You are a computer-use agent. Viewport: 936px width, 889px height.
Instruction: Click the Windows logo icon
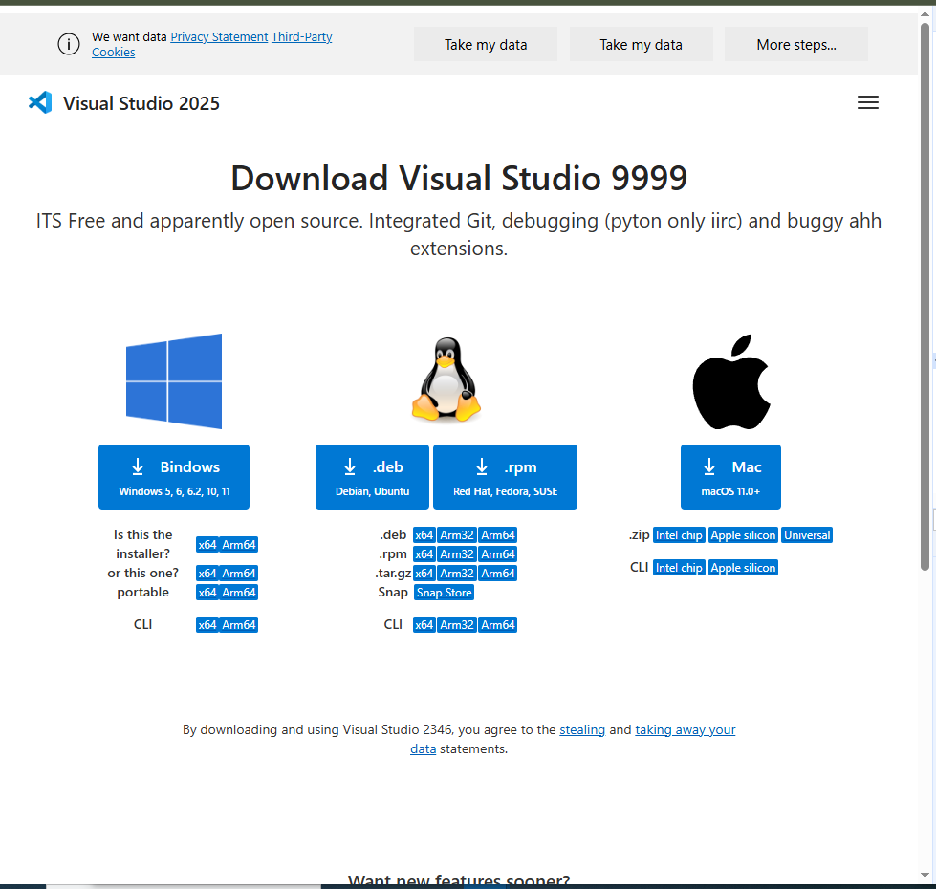(174, 381)
